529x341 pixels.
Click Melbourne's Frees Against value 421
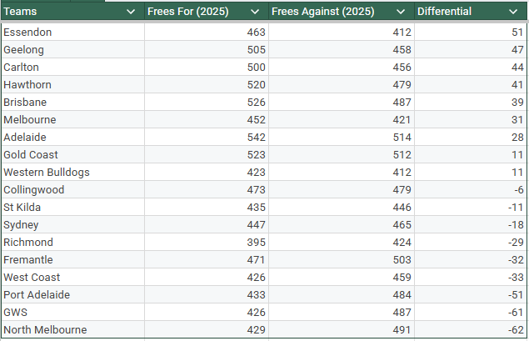(402, 120)
